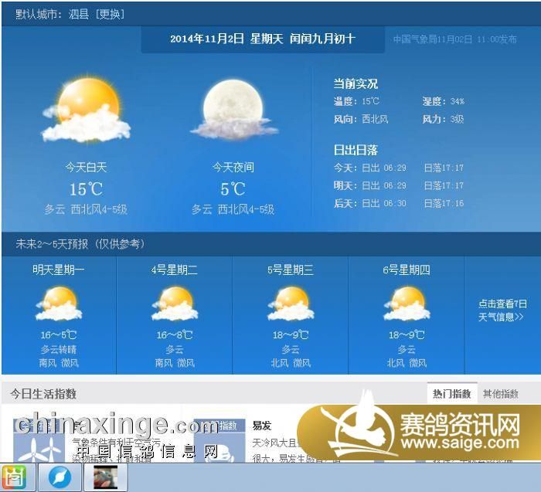
Task: Click the 今日生活指数 section header
Action: 43,394
